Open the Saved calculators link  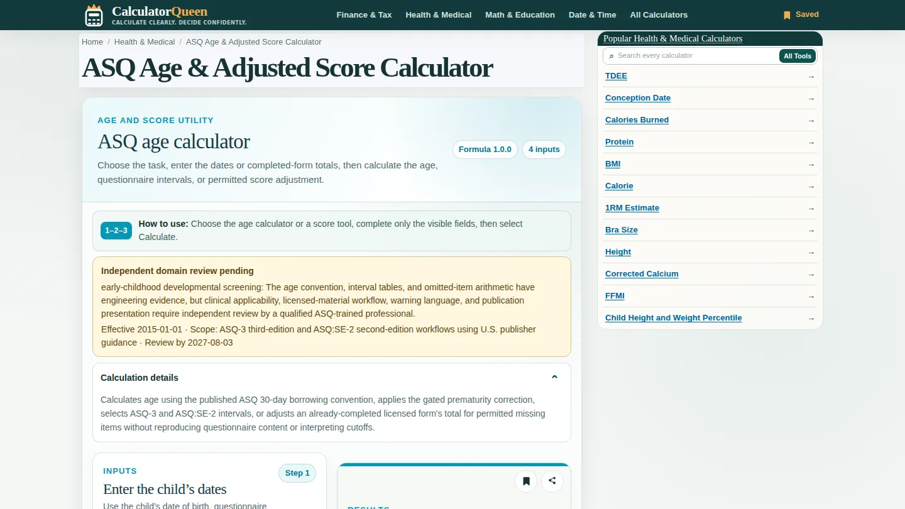[x=801, y=14]
